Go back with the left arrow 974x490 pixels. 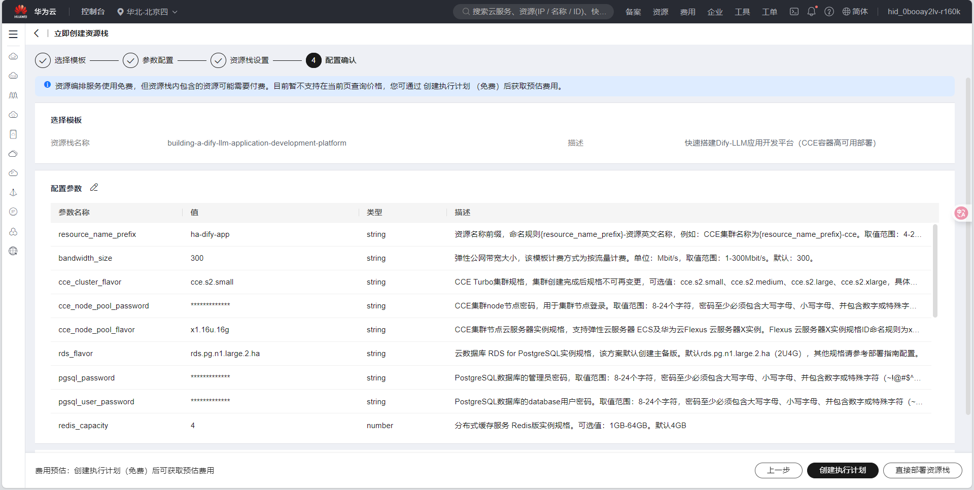tap(37, 33)
